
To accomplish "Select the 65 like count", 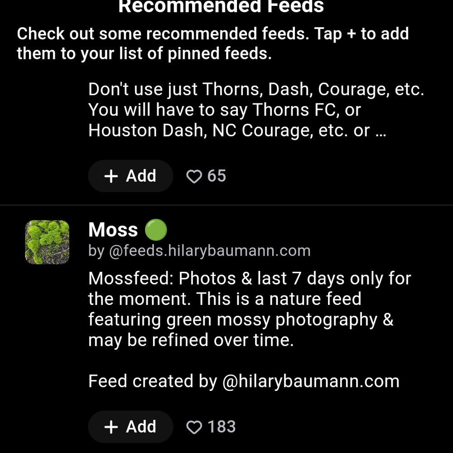I will point(217,176).
